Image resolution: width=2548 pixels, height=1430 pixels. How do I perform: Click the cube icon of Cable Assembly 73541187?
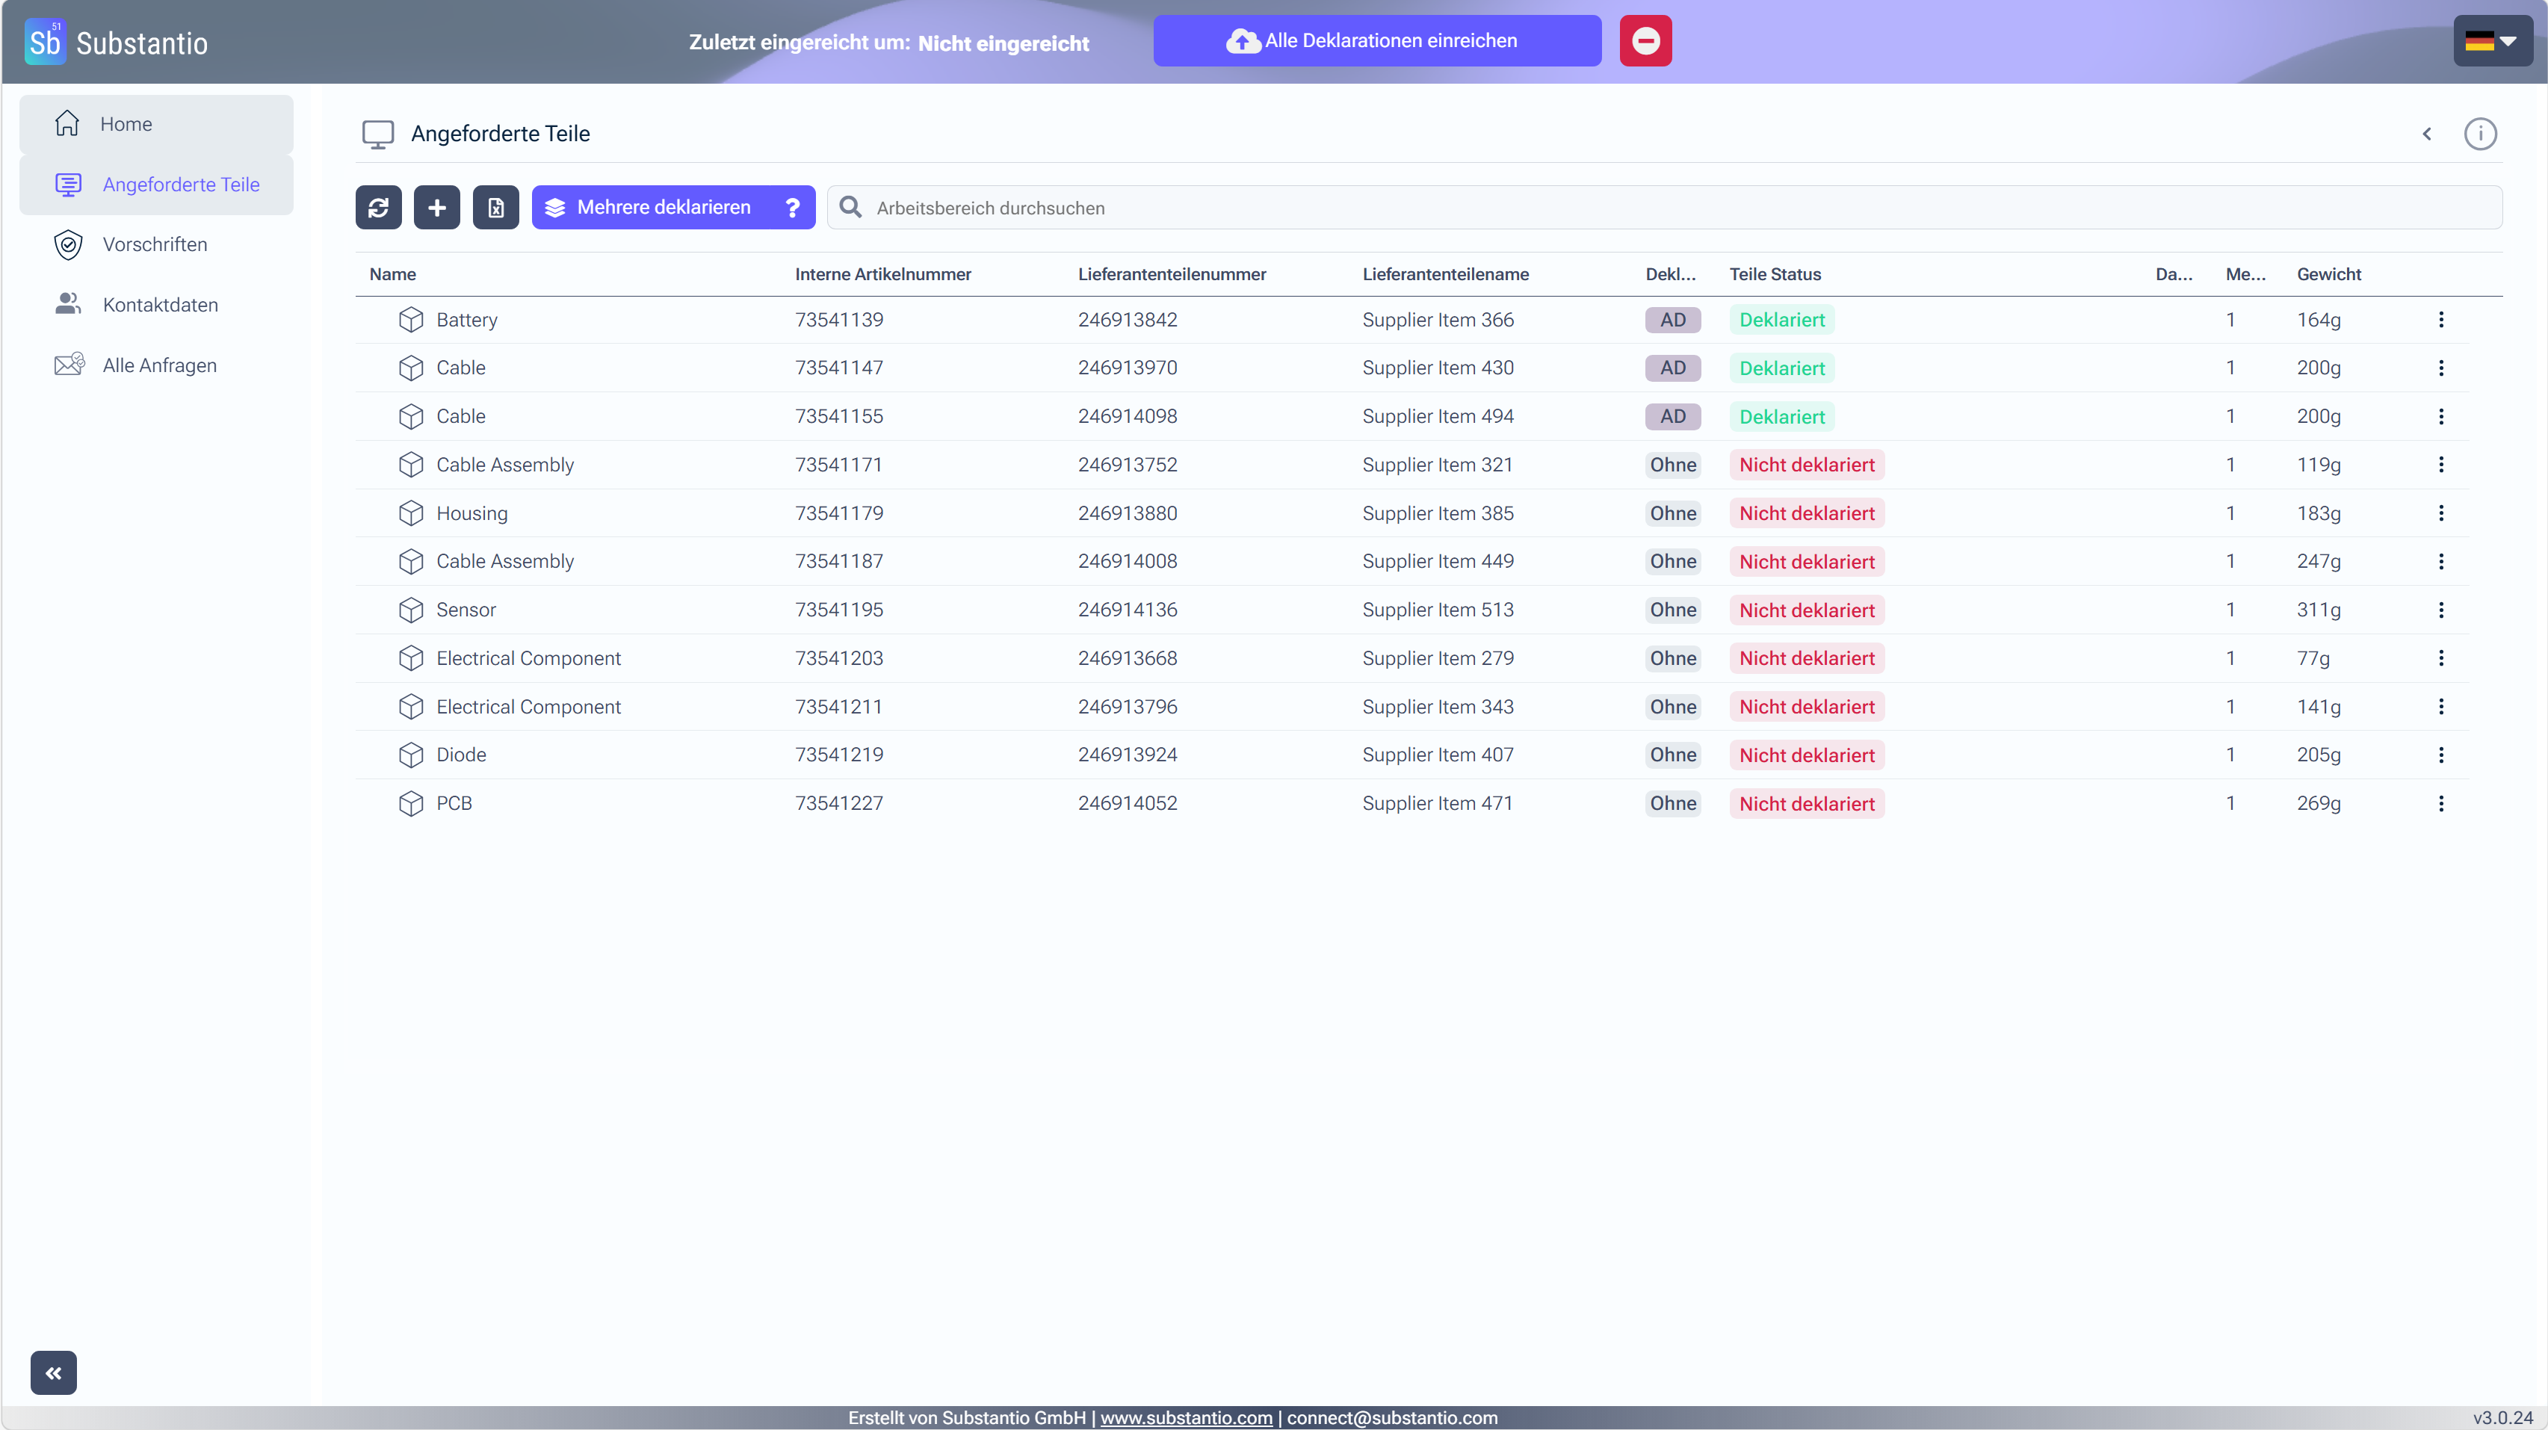[x=410, y=562]
